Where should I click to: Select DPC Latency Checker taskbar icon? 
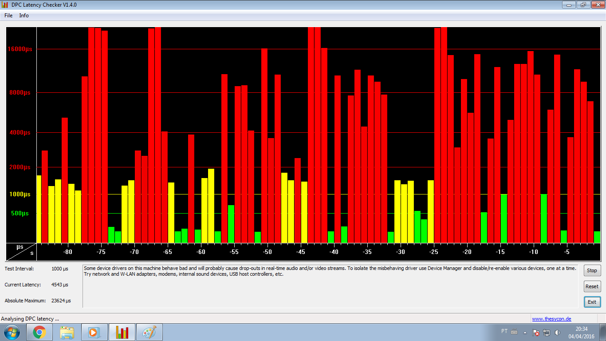[x=122, y=332]
